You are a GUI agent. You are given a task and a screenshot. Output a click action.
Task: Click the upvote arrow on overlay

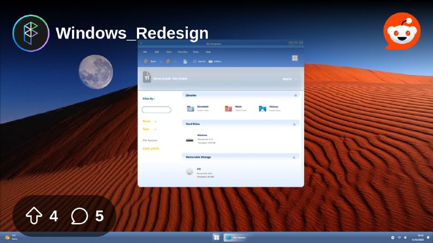pos(34,215)
